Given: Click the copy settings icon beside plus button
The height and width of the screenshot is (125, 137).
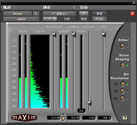Looking at the screenshot, I should [55, 19].
